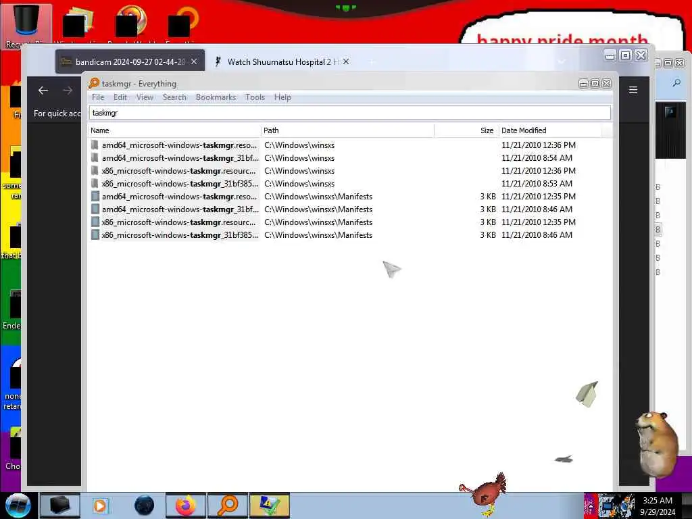
Task: Open the browser hamburger menu
Action: [x=633, y=90]
